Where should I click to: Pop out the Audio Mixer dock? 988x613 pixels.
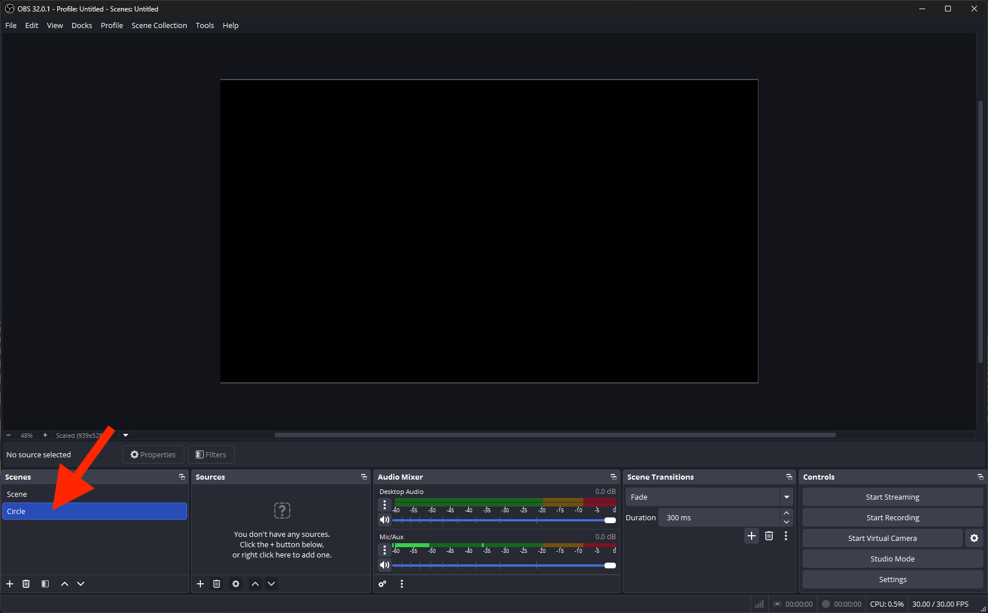tap(614, 477)
